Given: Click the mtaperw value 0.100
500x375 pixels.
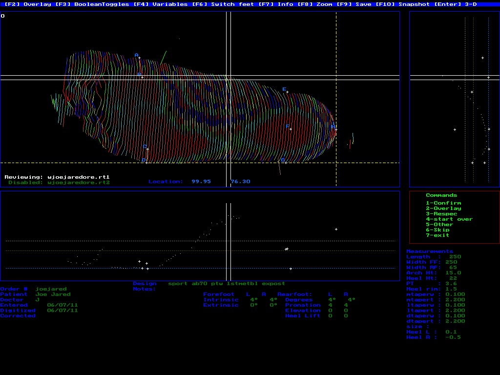Looking at the screenshot, I should coord(455,294).
